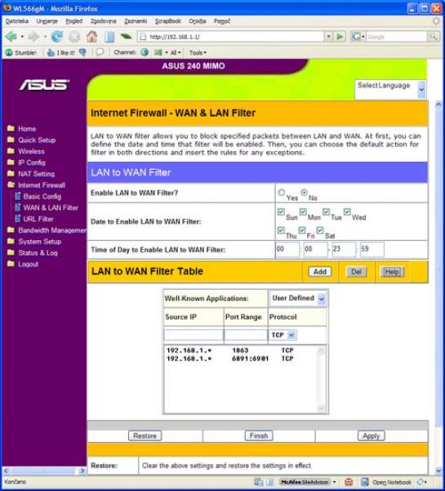The image size is (445, 491).
Task: Expand the Well-Known Applications User Defined dropdown
Action: coord(298,298)
